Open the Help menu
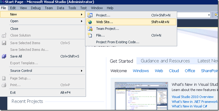 coord(110,8)
